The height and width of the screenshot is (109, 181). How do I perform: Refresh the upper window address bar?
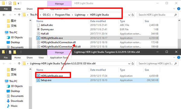pos(133,15)
